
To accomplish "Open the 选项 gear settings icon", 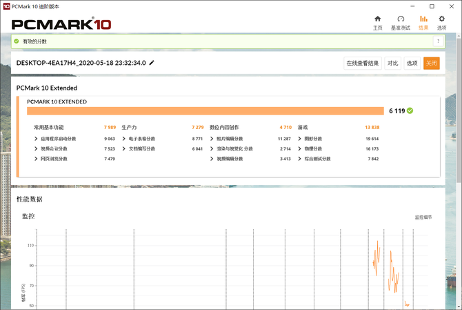I will click(x=441, y=19).
